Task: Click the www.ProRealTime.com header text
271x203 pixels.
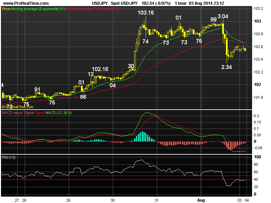Action: (26, 3)
